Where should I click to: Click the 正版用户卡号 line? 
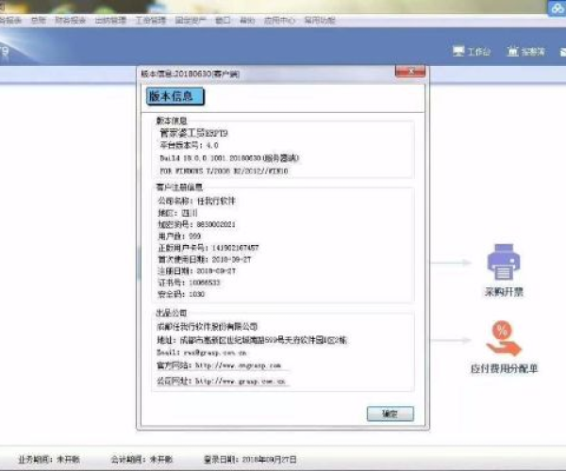(x=208, y=248)
